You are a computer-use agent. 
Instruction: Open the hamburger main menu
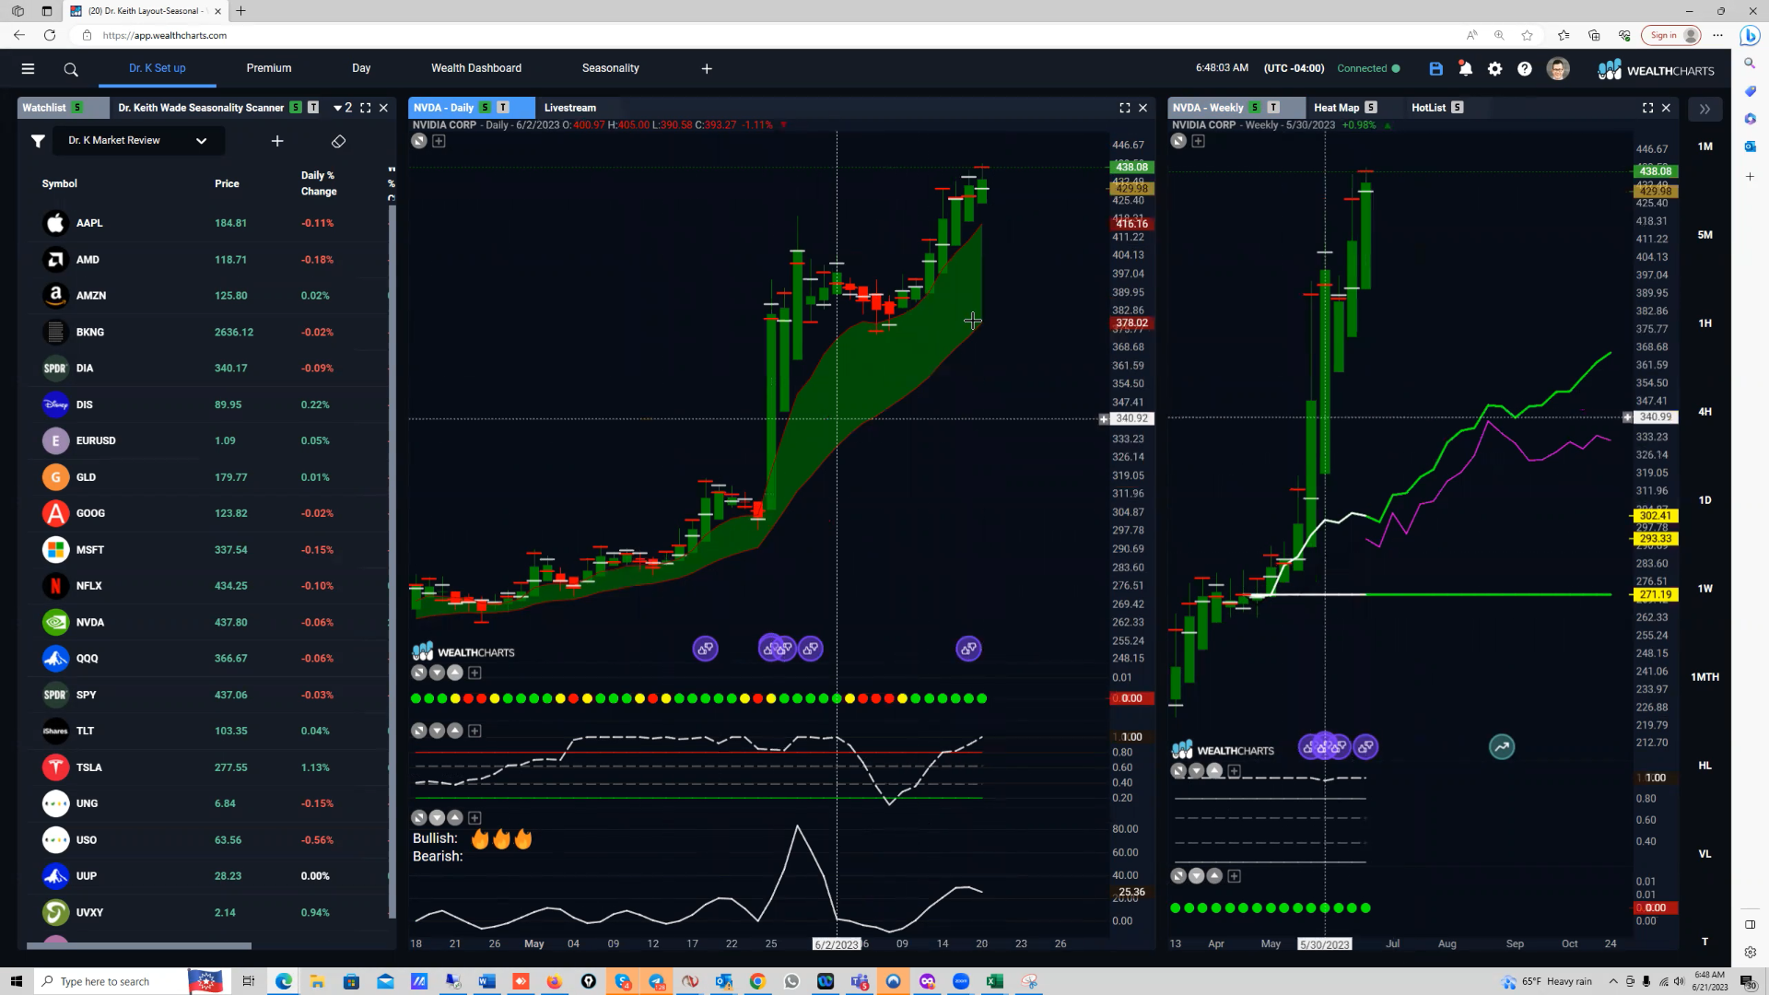click(x=28, y=69)
